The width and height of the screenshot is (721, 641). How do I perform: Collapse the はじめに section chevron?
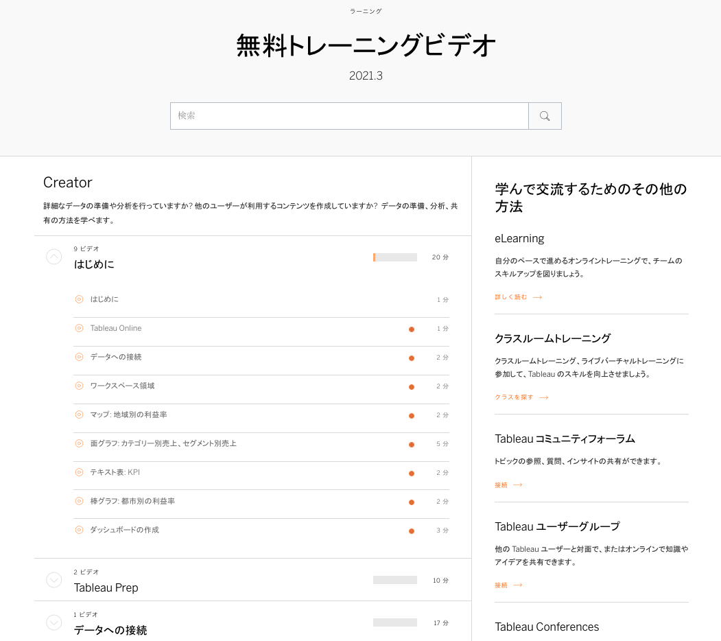coord(54,257)
